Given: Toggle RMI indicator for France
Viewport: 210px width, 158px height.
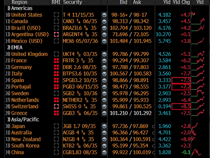Looking at the screenshot, I should tap(56, 61).
